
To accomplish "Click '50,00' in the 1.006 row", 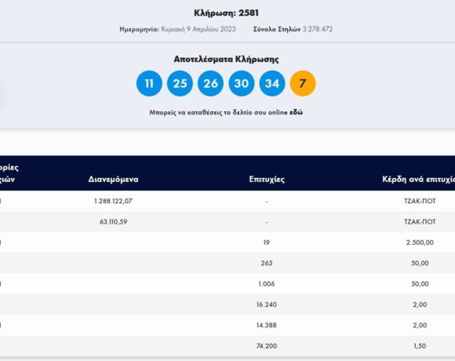I will click(420, 284).
